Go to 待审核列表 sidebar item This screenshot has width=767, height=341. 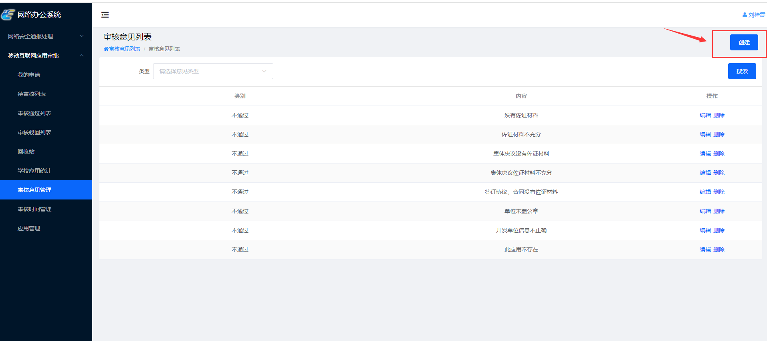tap(32, 94)
